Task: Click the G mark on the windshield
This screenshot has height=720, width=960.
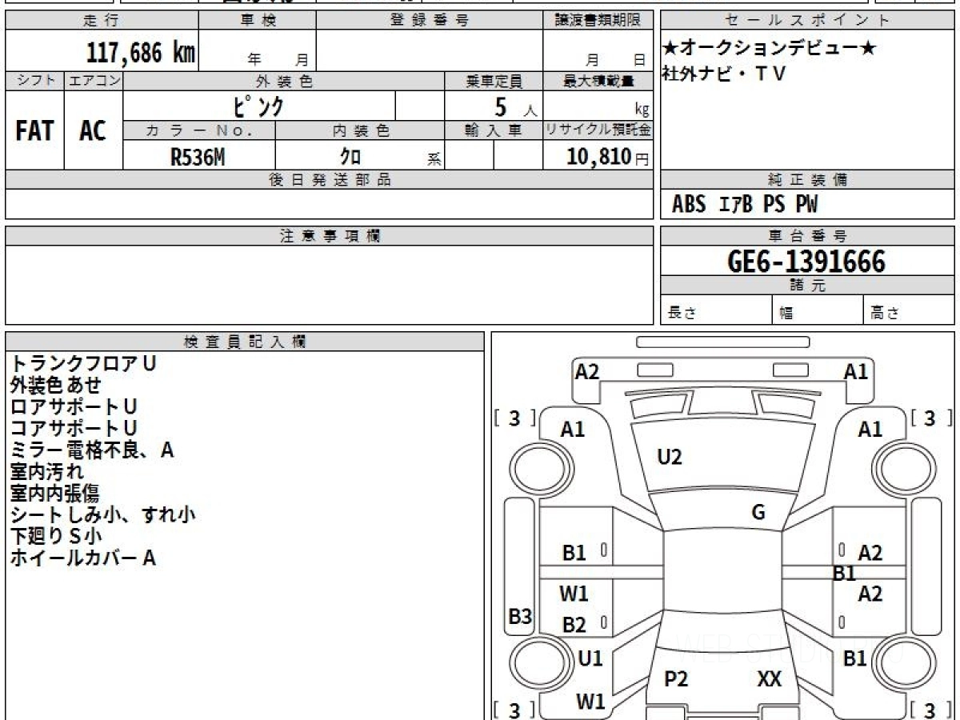Action: point(758,513)
